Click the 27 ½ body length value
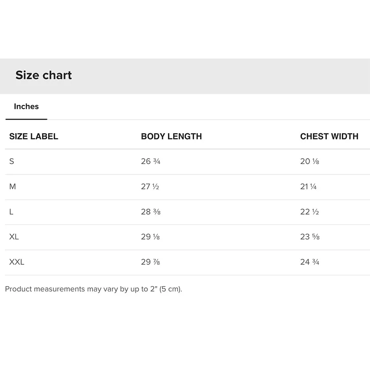370x370 pixels. [150, 187]
